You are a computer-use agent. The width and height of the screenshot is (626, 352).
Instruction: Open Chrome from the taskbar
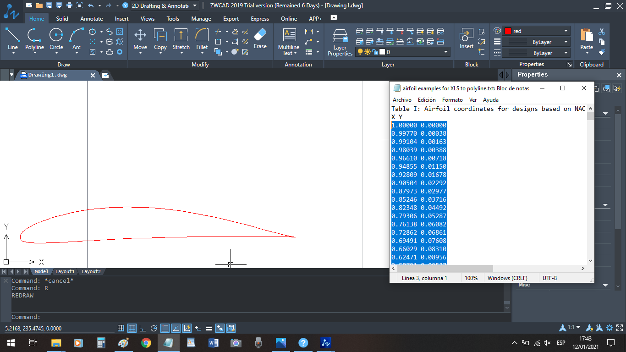point(146,342)
